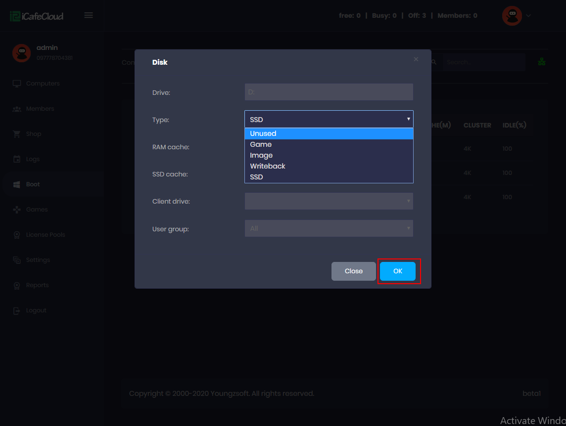Open the License Pools menu item
The width and height of the screenshot is (566, 426).
(17, 234)
